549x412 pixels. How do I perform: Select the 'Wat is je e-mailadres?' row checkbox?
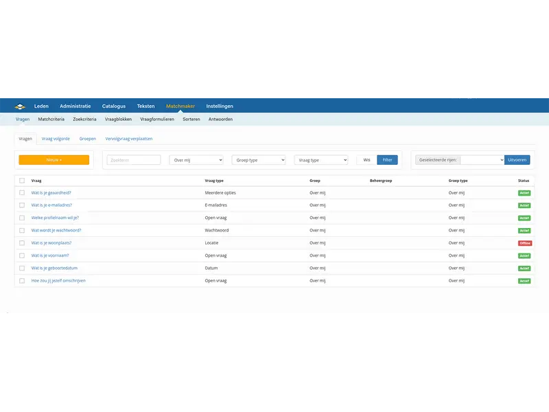coord(22,205)
